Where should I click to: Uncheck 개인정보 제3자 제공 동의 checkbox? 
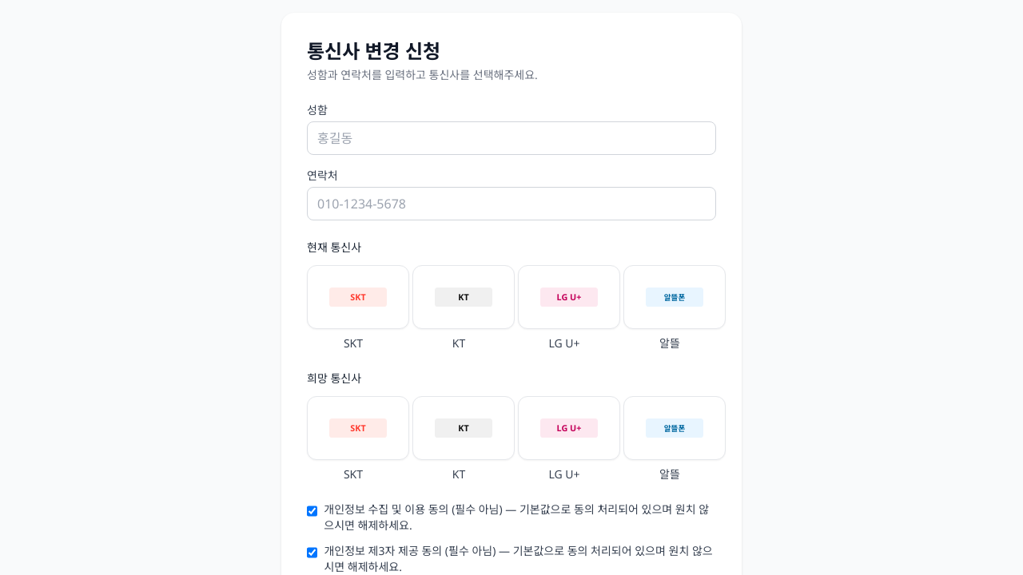312,553
